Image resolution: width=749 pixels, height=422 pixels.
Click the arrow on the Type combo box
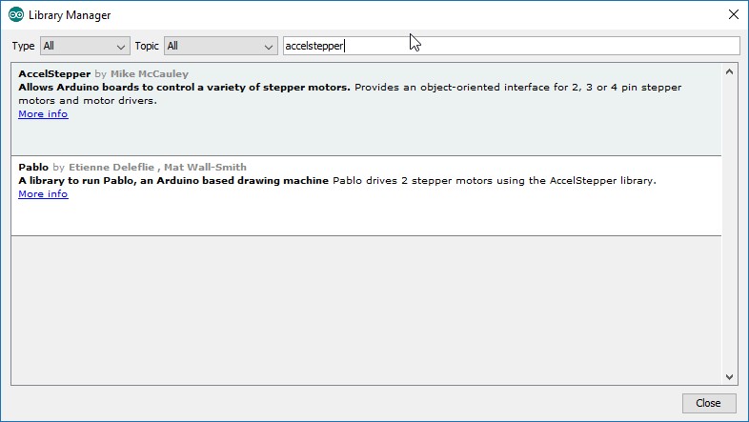pyautogui.click(x=122, y=46)
